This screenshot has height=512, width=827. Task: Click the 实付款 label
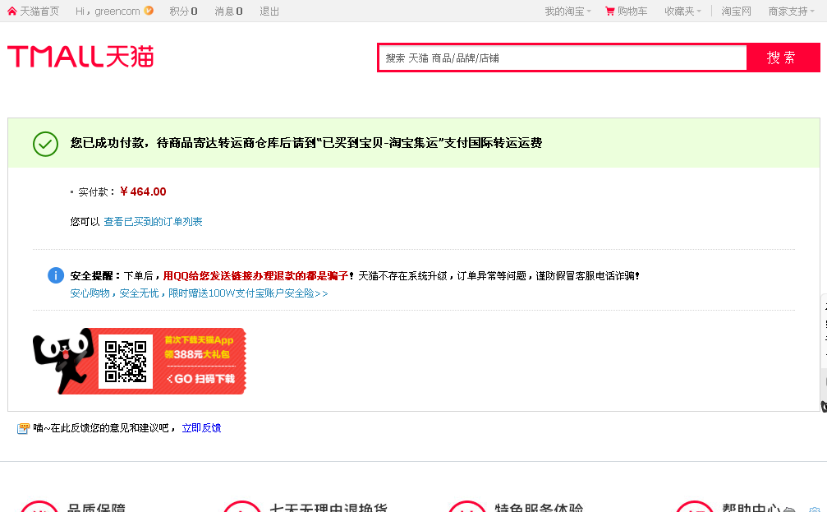(96, 192)
